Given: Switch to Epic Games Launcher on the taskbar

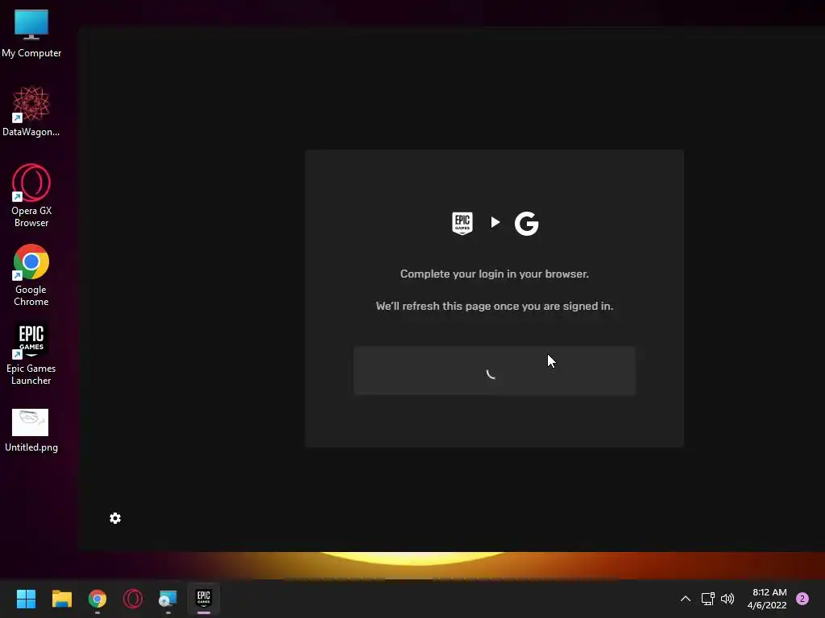Looking at the screenshot, I should [204, 599].
